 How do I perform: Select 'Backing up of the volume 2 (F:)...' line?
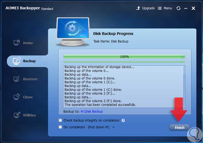[x=90, y=93]
